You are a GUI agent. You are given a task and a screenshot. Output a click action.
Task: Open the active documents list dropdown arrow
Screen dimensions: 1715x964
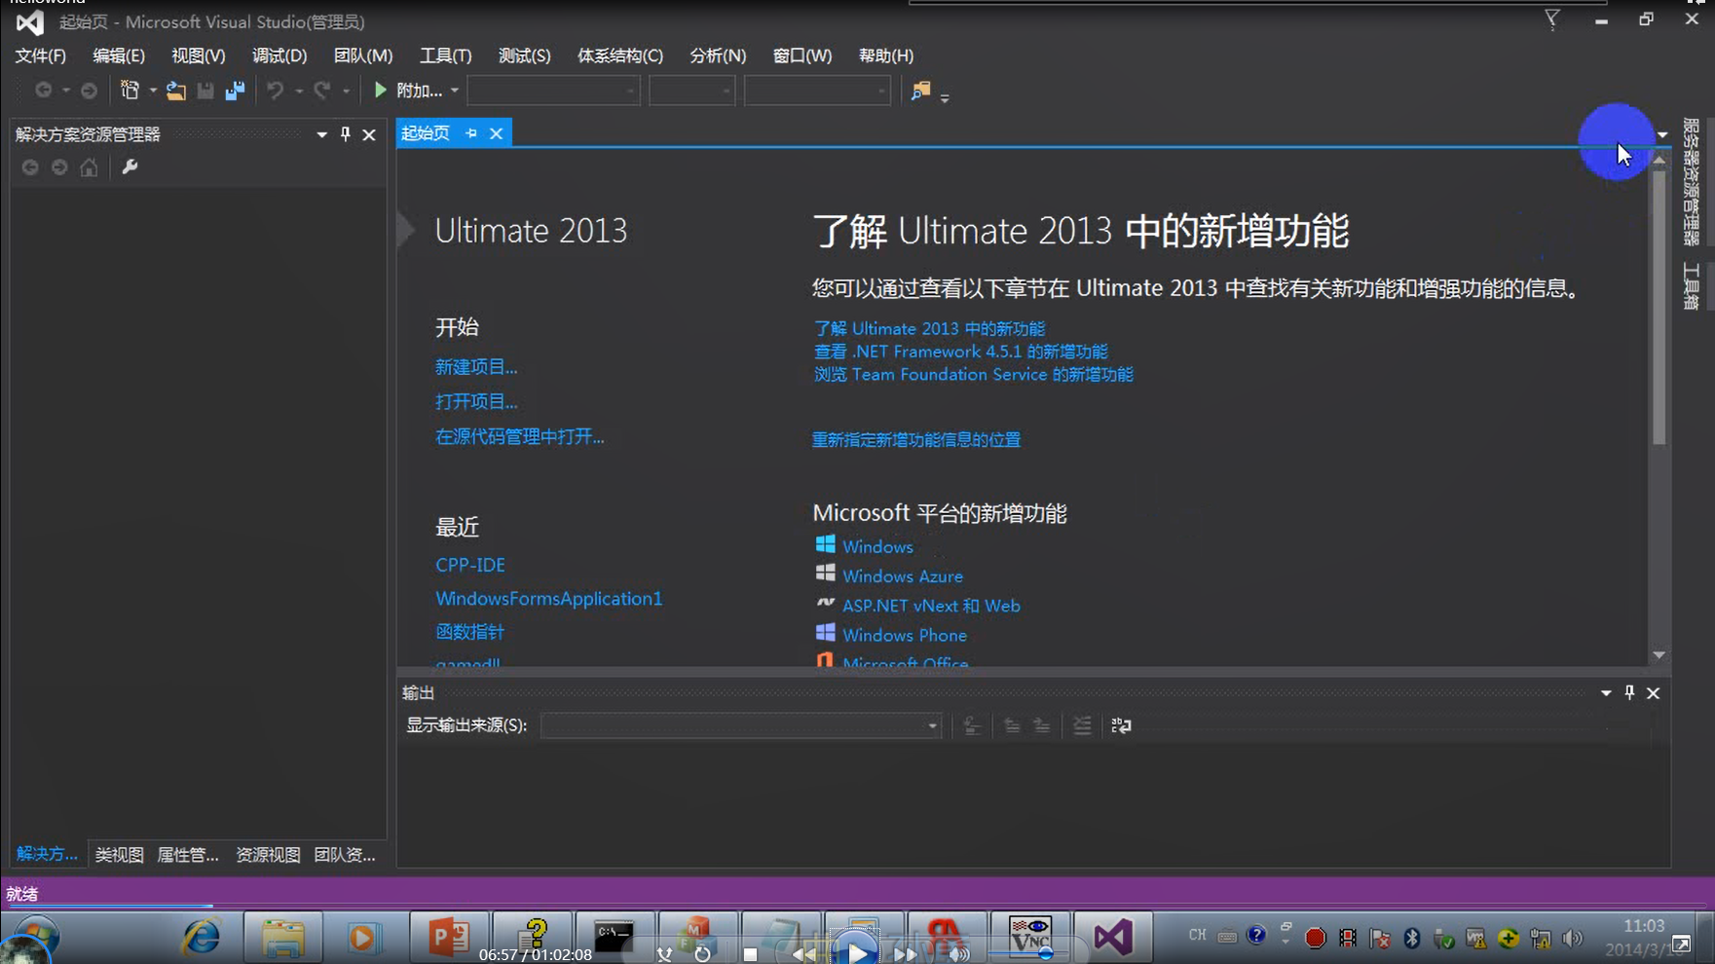point(1663,134)
